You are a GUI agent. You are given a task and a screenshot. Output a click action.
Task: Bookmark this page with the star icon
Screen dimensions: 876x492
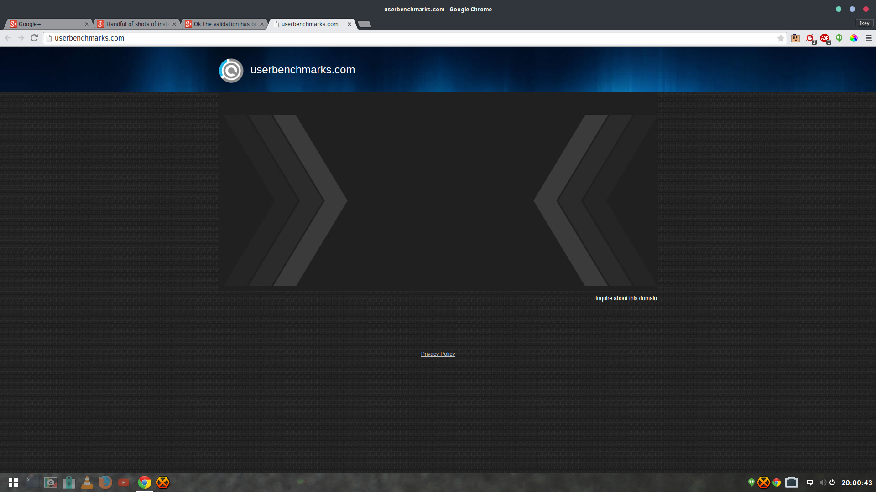(x=781, y=38)
